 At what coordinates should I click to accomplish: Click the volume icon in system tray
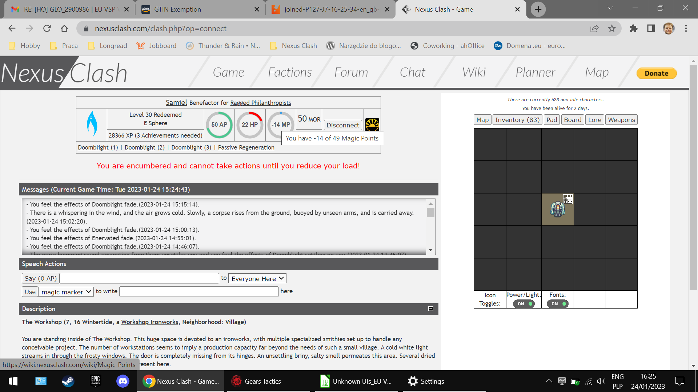point(601,381)
